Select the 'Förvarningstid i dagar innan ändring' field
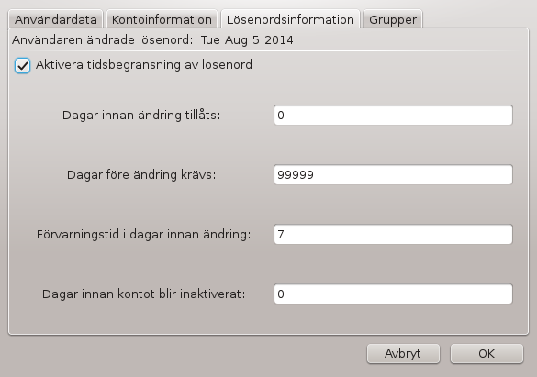 pyautogui.click(x=393, y=234)
